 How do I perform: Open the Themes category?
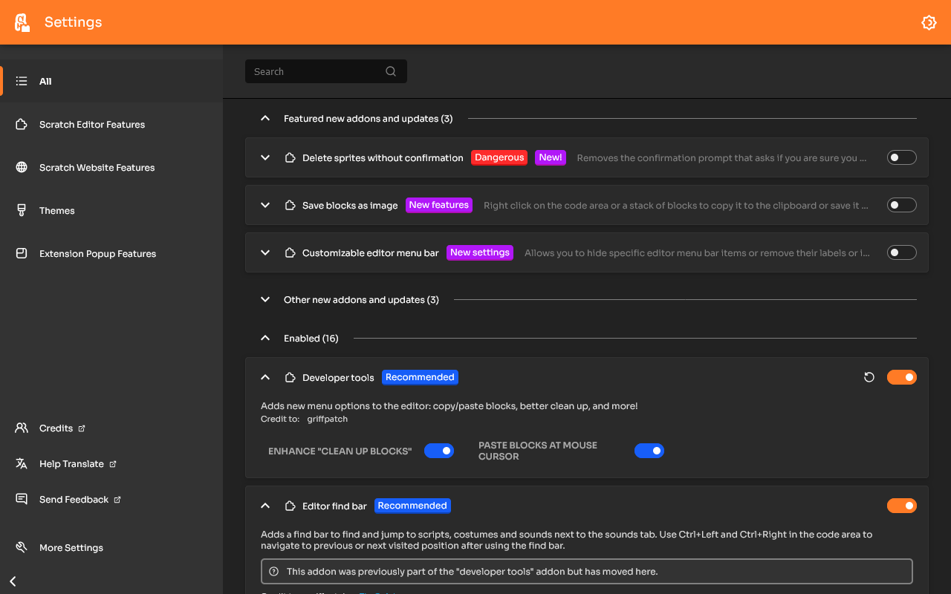click(111, 210)
